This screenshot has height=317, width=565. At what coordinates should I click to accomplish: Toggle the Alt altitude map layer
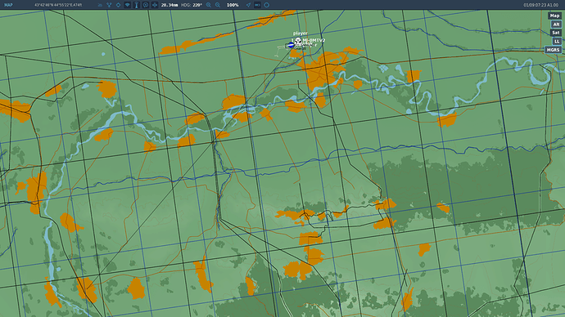[x=556, y=24]
